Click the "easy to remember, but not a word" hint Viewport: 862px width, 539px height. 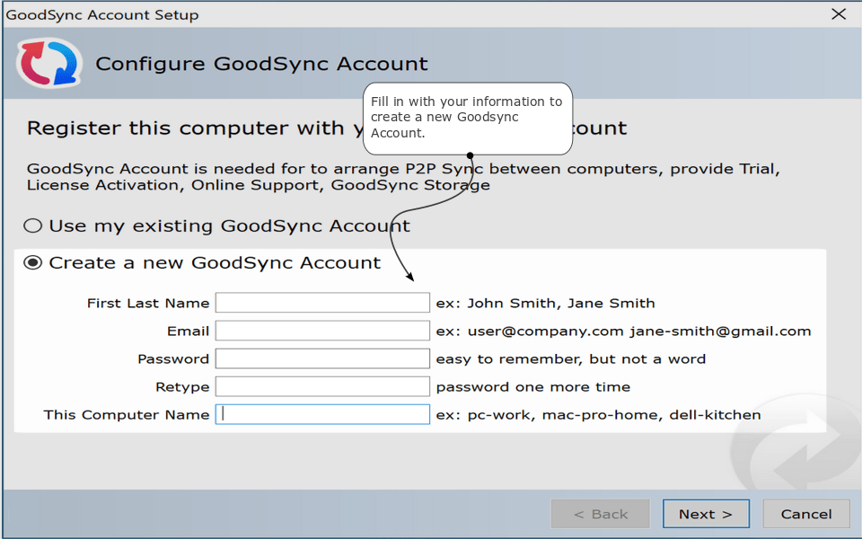tap(570, 358)
